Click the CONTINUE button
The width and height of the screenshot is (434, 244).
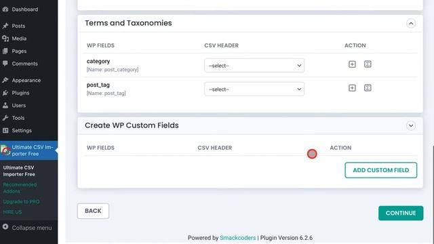(x=401, y=213)
